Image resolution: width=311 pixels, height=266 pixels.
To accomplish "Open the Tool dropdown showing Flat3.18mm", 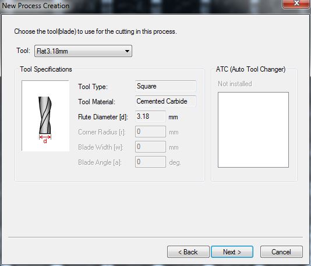I will (x=83, y=51).
